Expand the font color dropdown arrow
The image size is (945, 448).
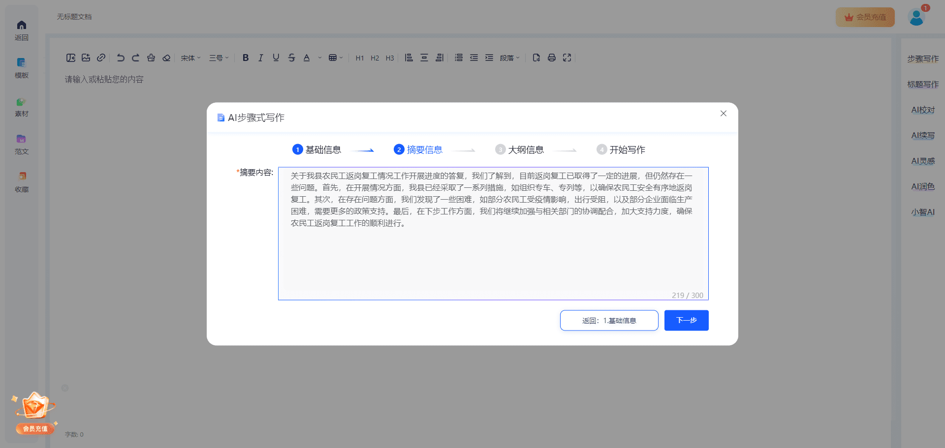click(320, 58)
